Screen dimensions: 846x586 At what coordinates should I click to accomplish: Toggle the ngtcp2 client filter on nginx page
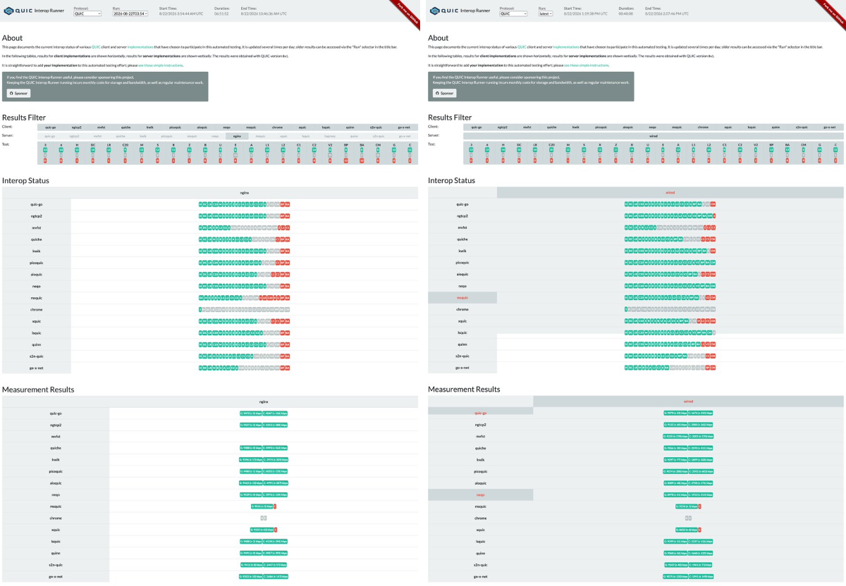point(75,127)
